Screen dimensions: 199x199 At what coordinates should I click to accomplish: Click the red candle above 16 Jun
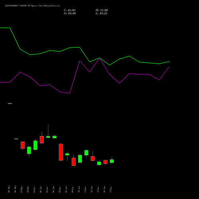(x=105, y=162)
